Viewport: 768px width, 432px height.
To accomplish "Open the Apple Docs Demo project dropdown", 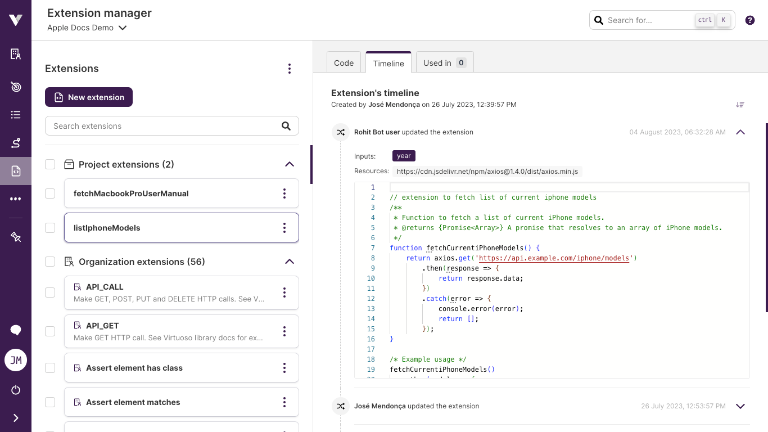I will 87,28.
